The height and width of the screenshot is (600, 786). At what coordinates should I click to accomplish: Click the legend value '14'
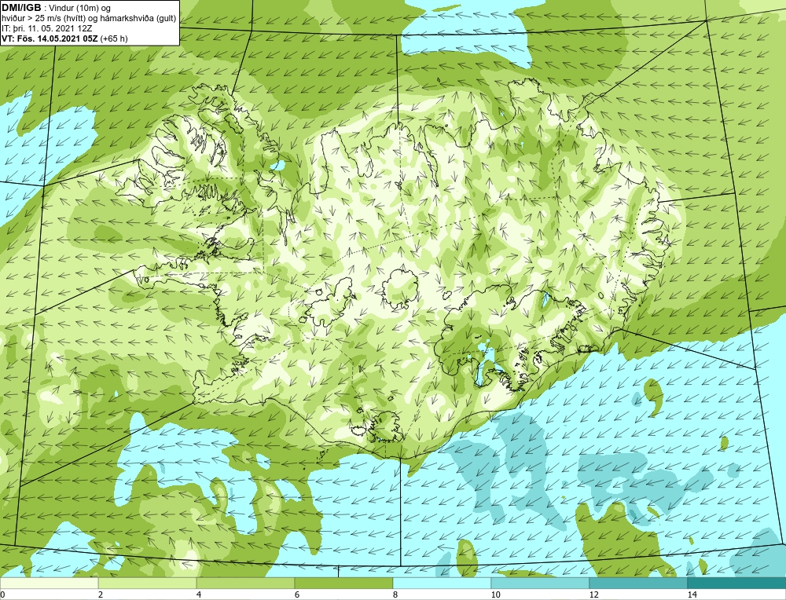692,595
